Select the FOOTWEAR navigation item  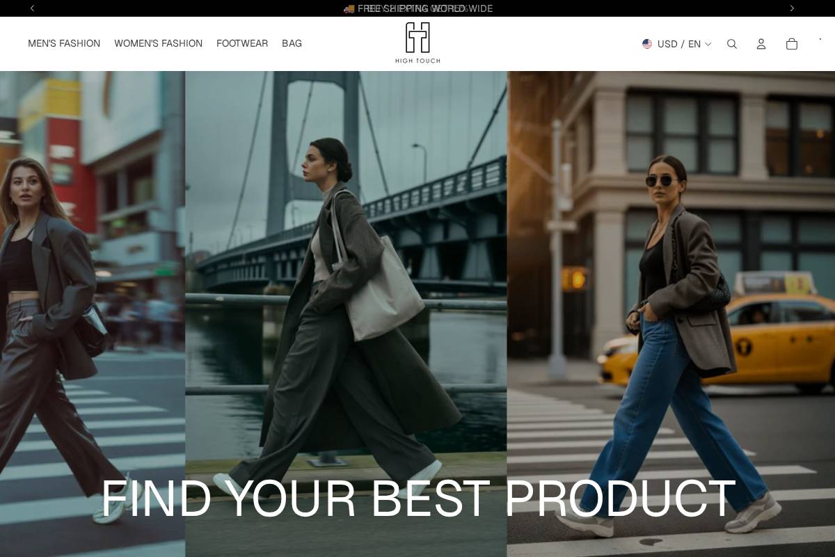(x=242, y=43)
